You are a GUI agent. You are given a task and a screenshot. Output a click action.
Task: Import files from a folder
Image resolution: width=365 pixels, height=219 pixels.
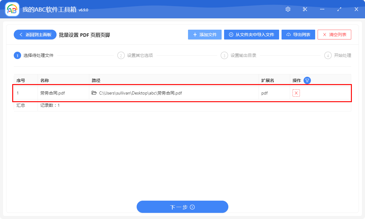pos(251,34)
